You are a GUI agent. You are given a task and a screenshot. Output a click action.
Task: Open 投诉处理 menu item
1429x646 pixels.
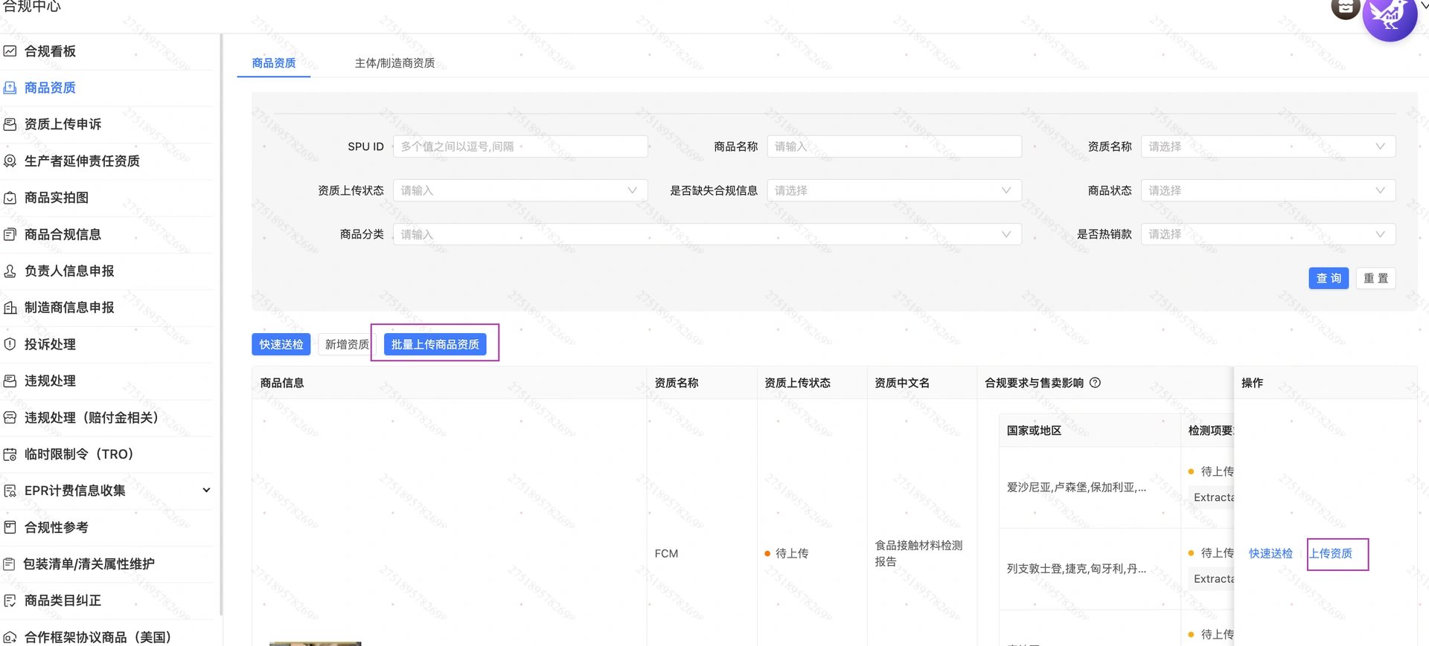[x=50, y=344]
